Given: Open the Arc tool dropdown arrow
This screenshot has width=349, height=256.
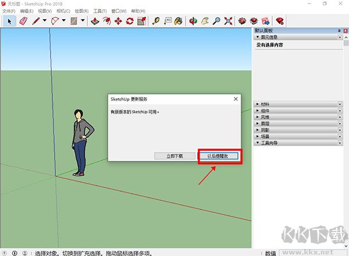Looking at the screenshot, I should [x=63, y=20].
